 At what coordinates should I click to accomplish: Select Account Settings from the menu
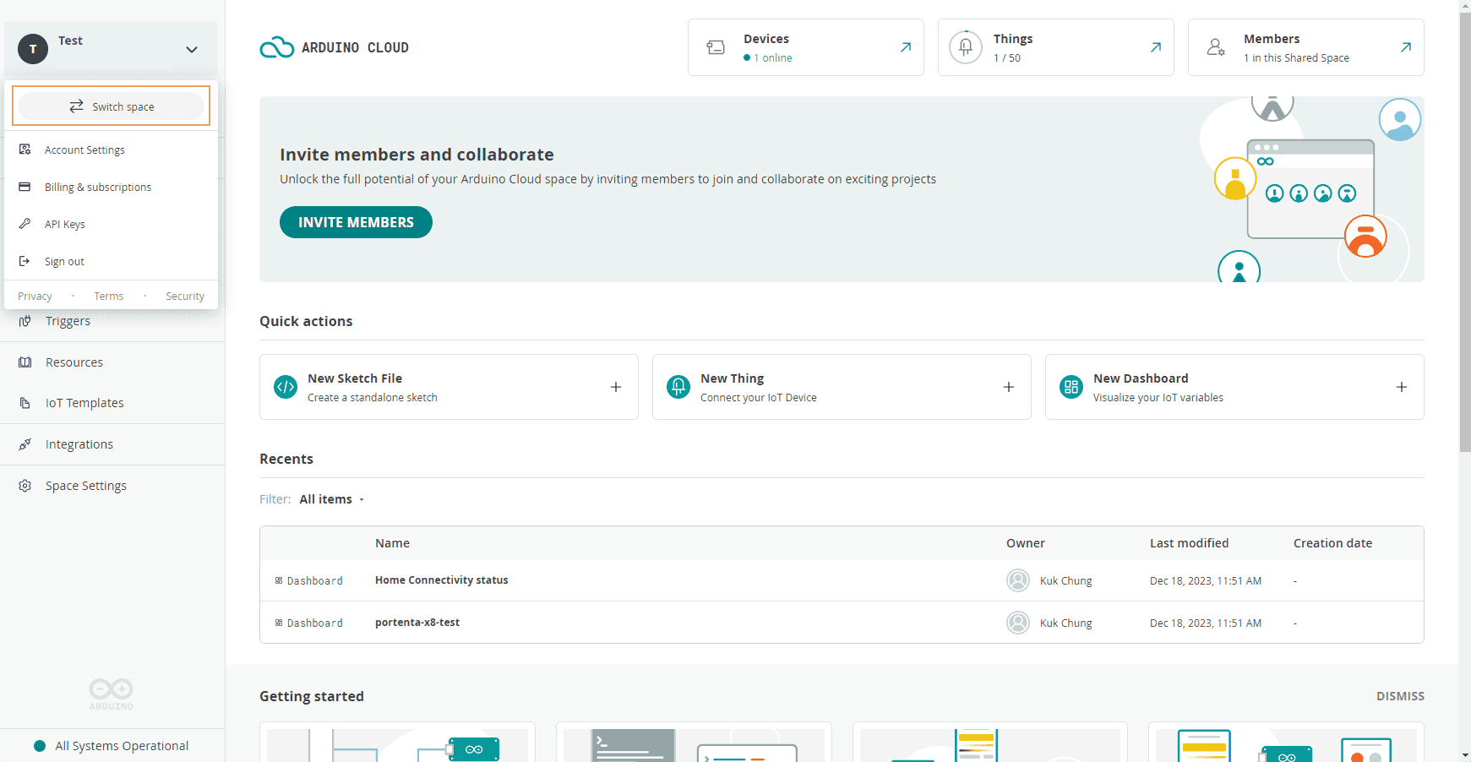tap(84, 150)
